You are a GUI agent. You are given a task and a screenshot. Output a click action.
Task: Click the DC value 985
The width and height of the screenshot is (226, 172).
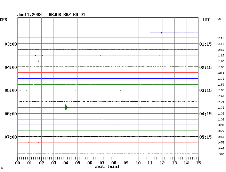(222, 154)
